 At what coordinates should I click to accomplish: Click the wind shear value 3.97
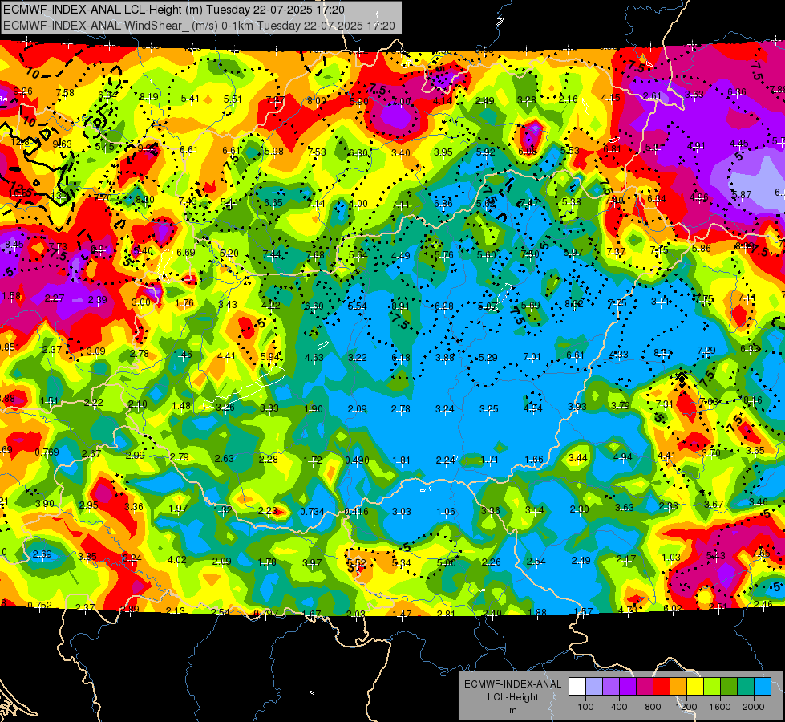312,563
